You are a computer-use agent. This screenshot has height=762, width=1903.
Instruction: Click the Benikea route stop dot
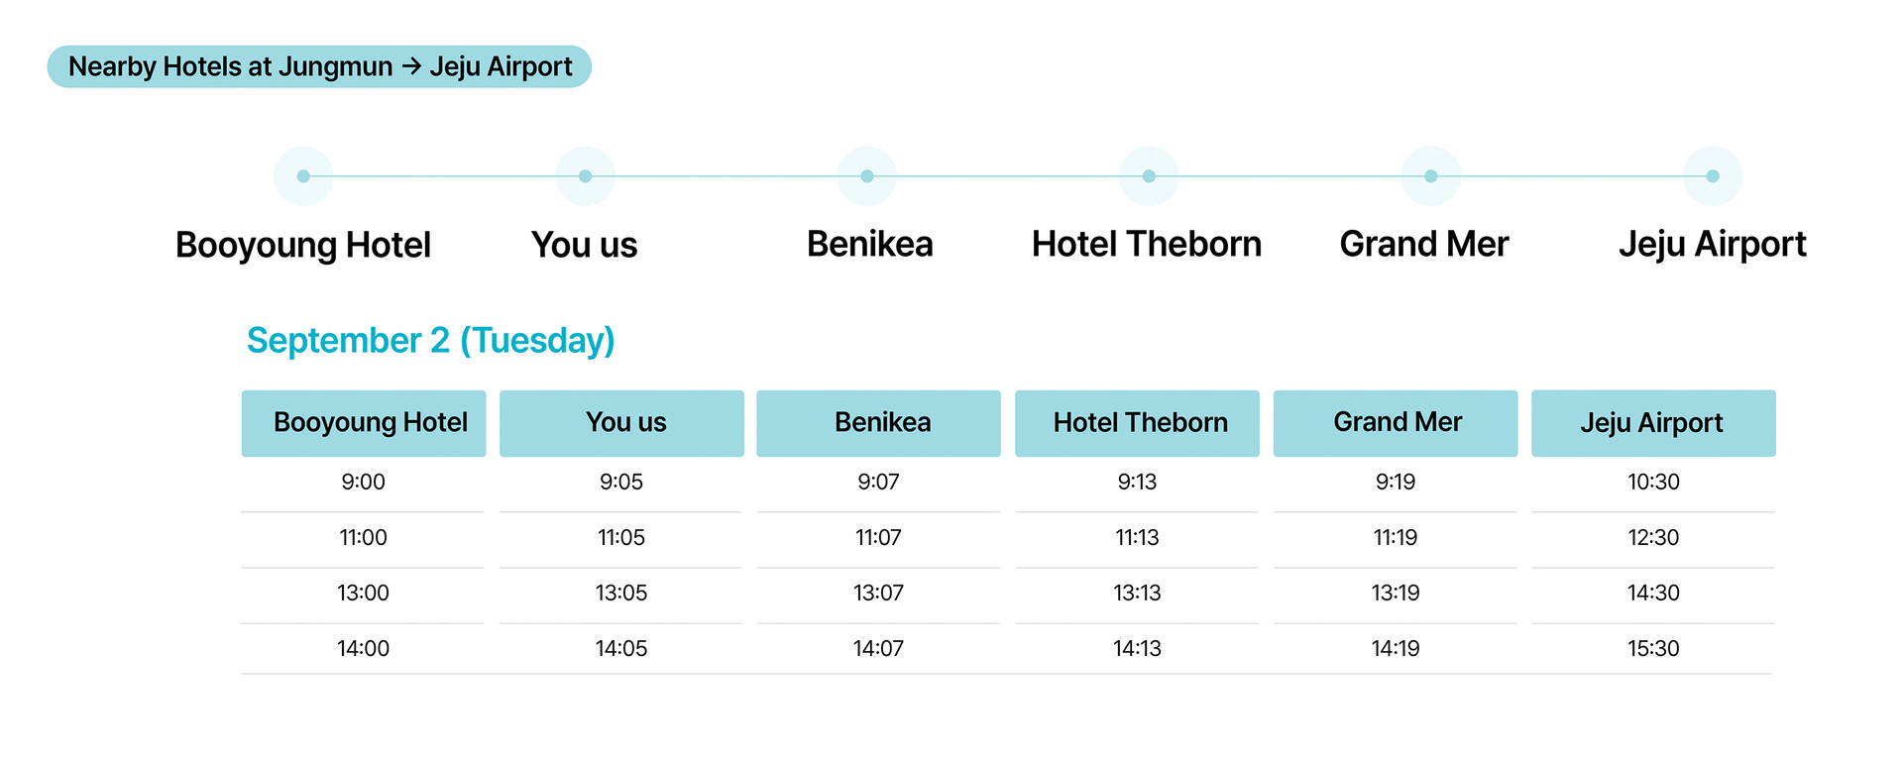point(867,176)
